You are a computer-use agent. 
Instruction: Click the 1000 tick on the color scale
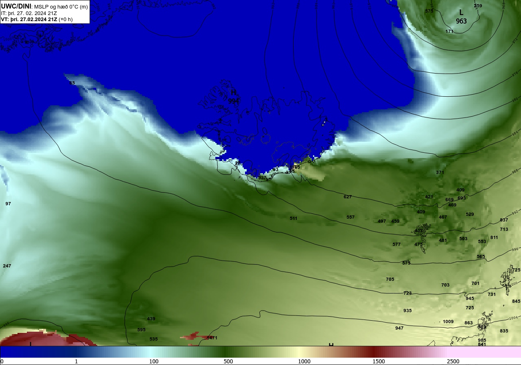coord(304,361)
